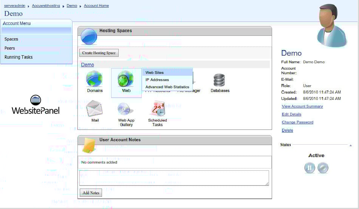
Task: Follow the Edit Details link
Action: pyautogui.click(x=291, y=114)
